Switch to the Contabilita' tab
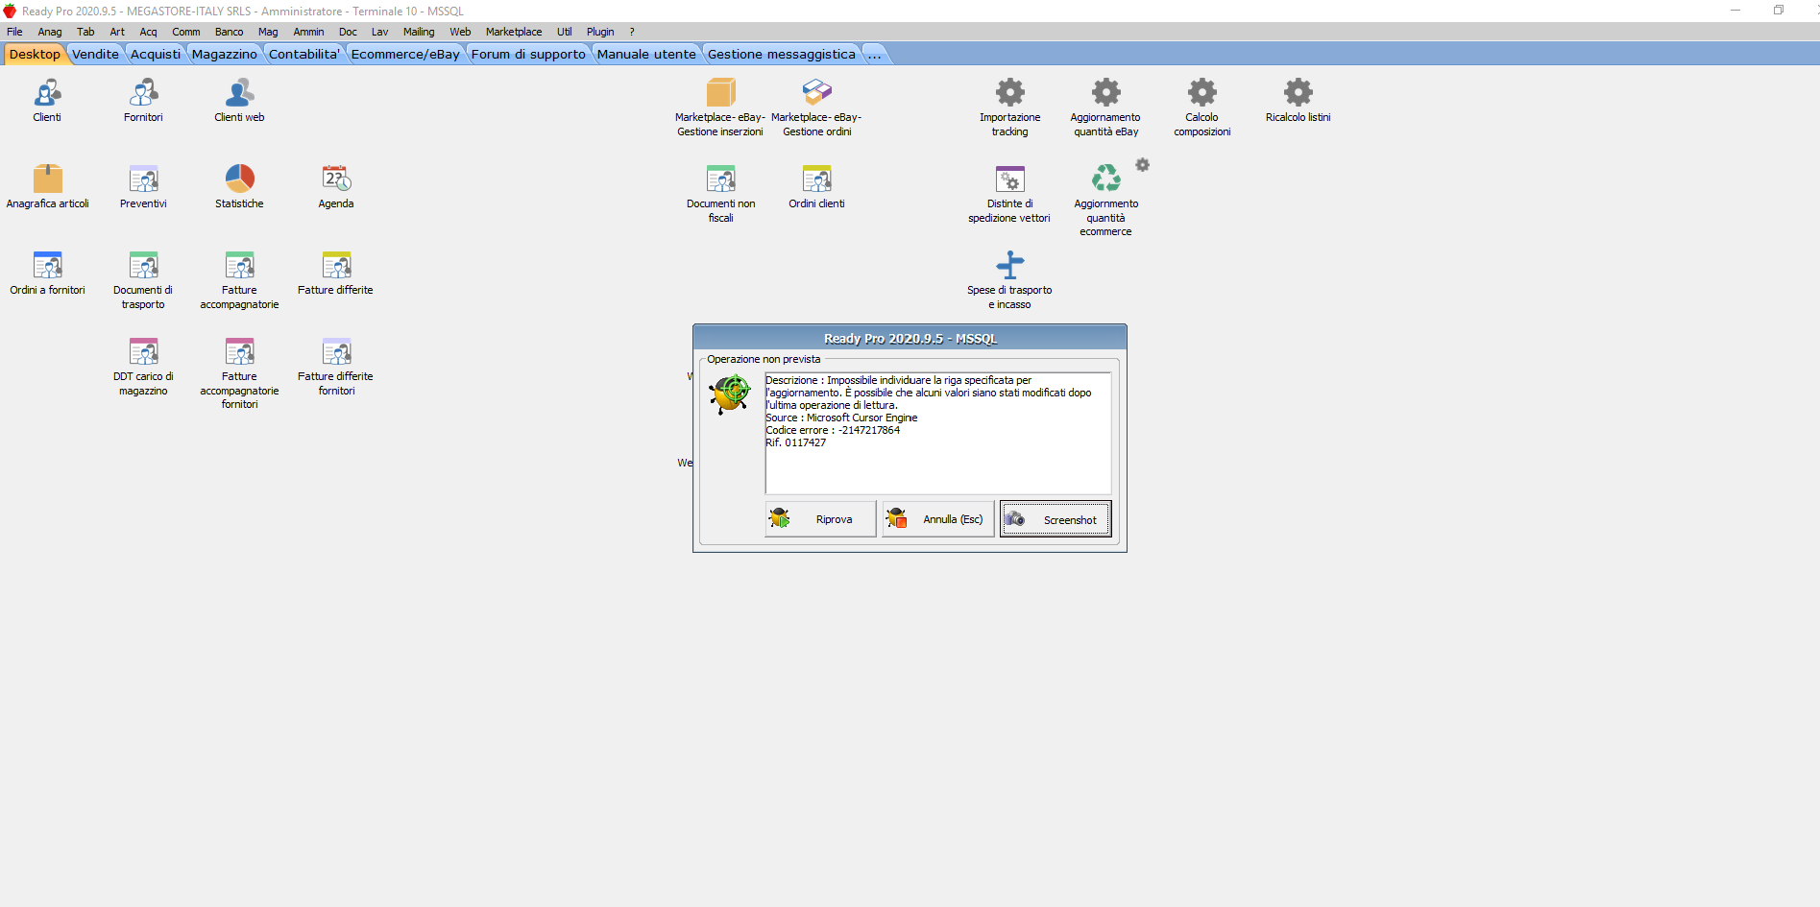 [x=304, y=54]
